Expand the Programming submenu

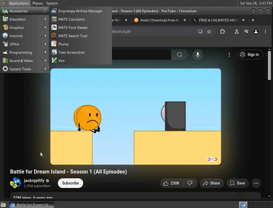coord(24,52)
